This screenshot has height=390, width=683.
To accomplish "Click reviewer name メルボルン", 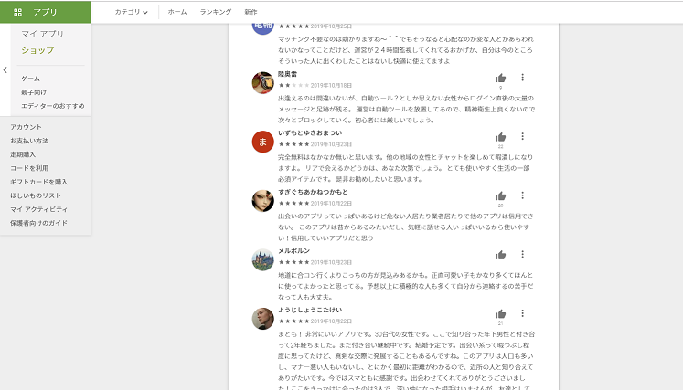I will tap(294, 250).
